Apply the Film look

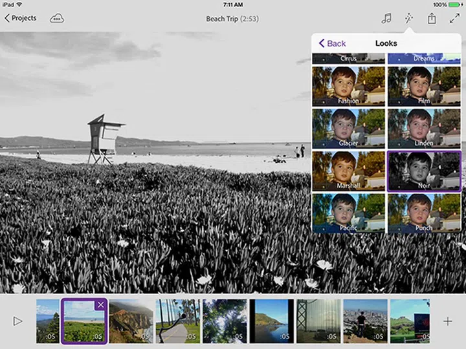[x=424, y=85]
